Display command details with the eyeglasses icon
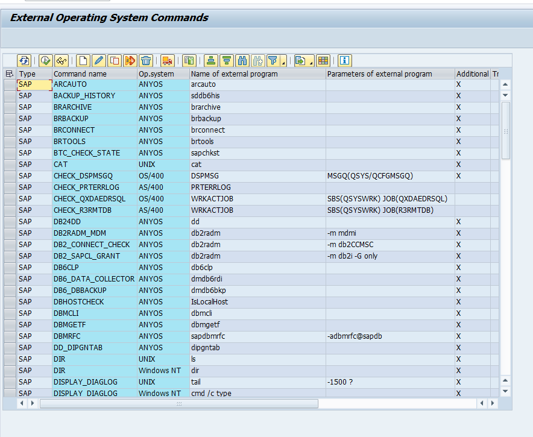 (61, 60)
